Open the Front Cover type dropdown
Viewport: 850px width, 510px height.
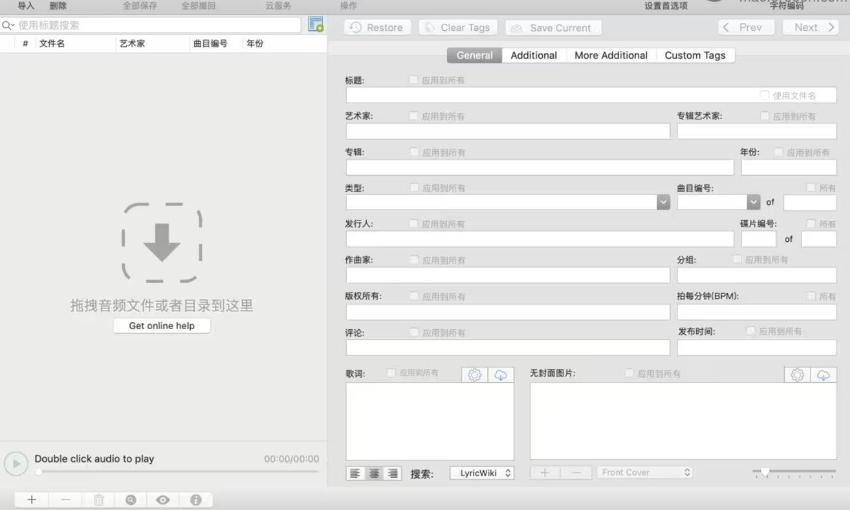644,472
